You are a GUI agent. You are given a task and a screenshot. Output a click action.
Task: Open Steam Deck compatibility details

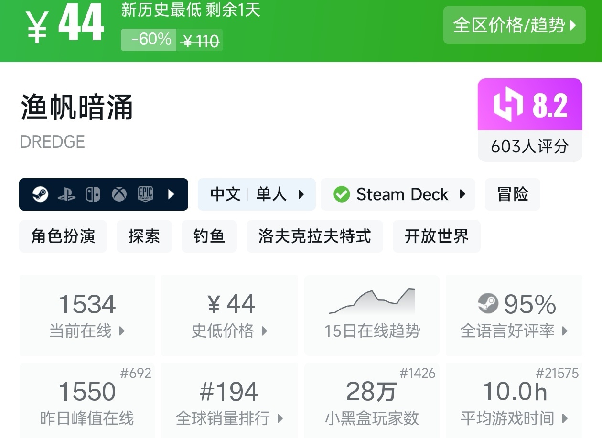pos(398,194)
